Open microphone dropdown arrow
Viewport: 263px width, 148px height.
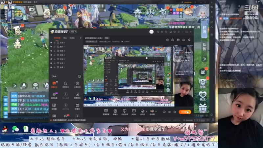[x=146, y=111]
